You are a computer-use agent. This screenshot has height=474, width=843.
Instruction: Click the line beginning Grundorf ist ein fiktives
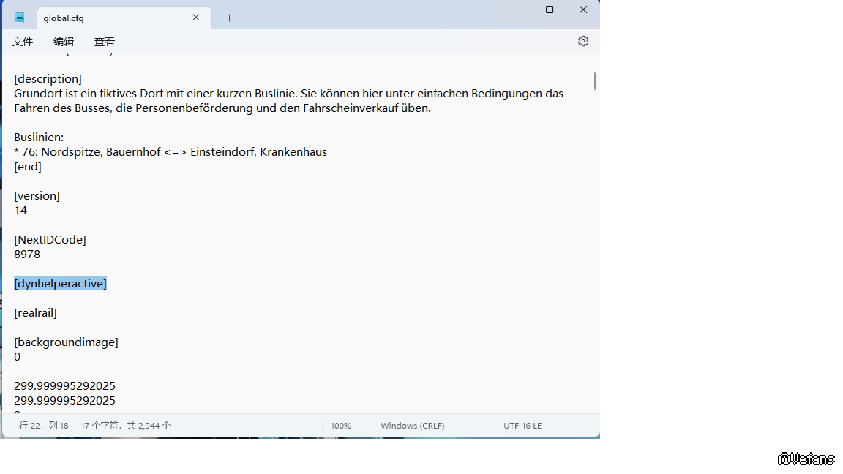tap(289, 94)
